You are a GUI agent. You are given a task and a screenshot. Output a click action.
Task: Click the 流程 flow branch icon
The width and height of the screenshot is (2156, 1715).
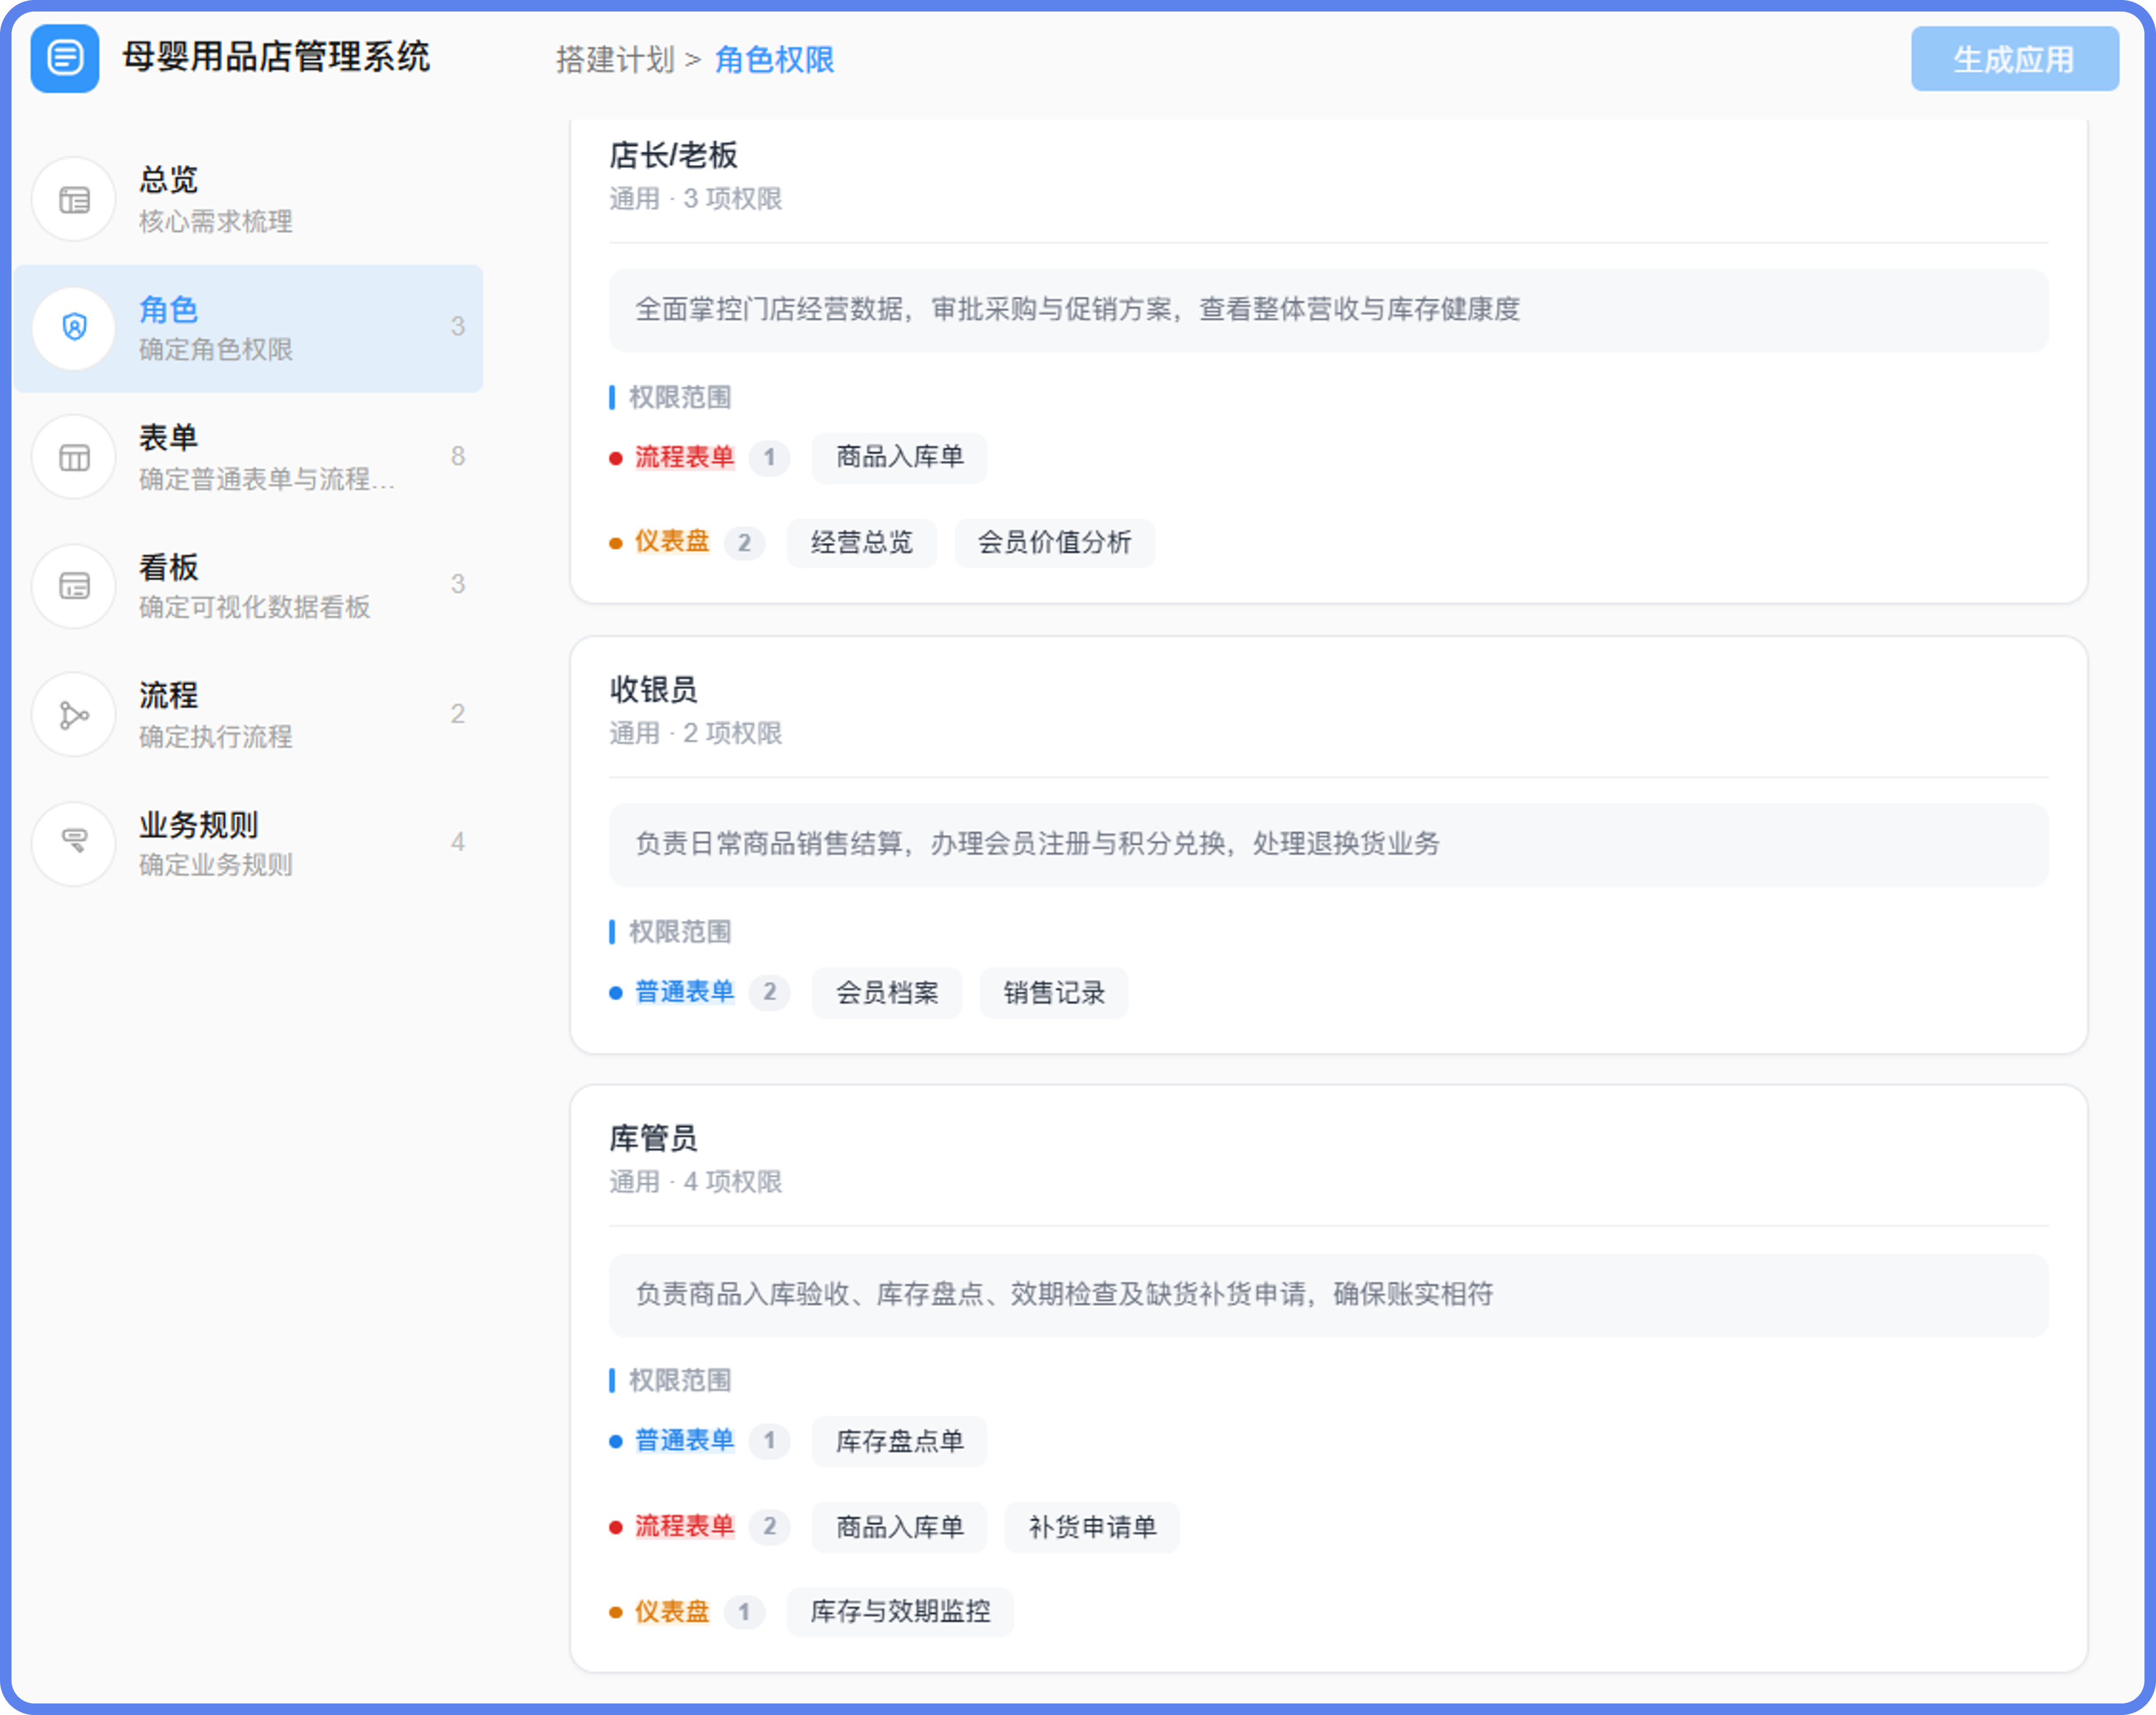(74, 715)
